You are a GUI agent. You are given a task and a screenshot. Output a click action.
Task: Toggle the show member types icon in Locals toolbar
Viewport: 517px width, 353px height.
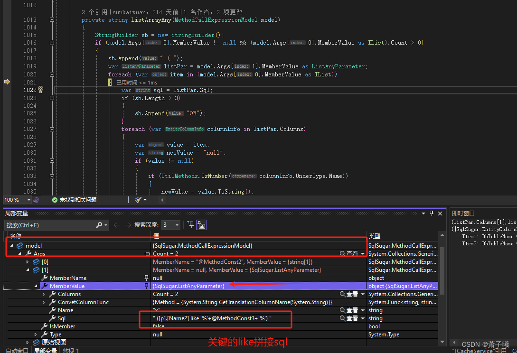[201, 225]
